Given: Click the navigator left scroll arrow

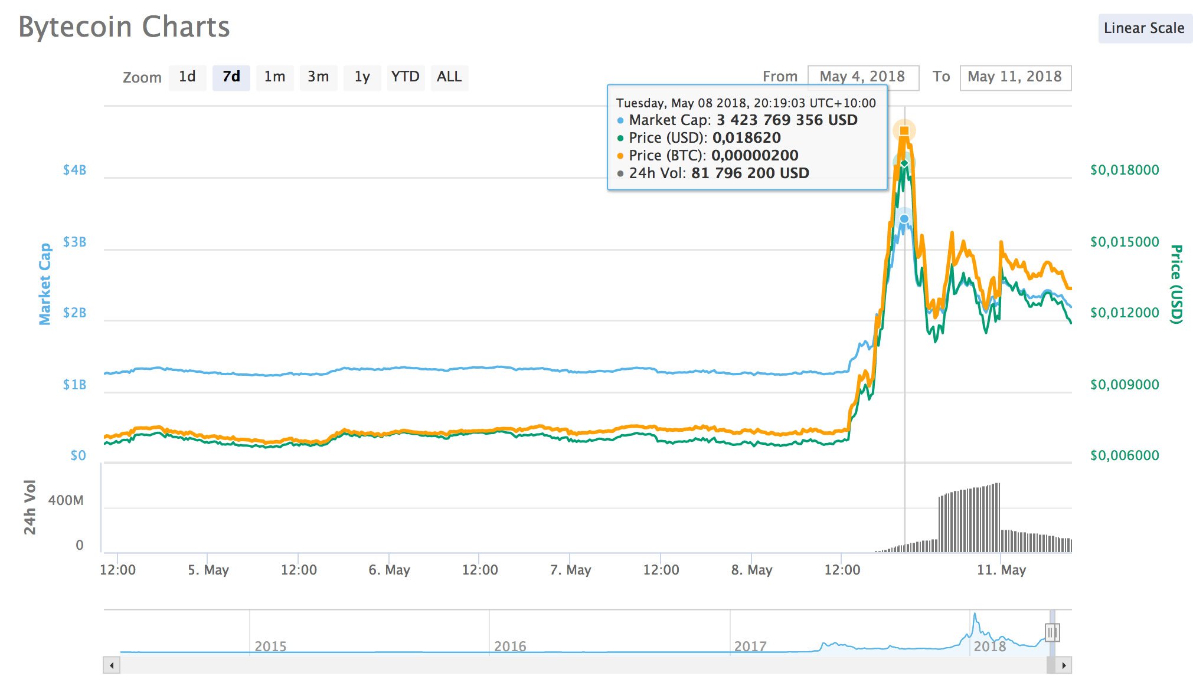Looking at the screenshot, I should [112, 665].
